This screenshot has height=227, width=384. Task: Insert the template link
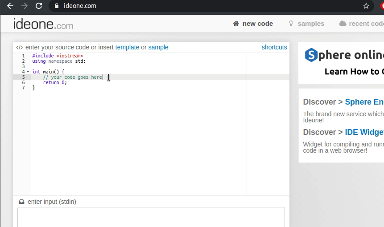(x=127, y=47)
